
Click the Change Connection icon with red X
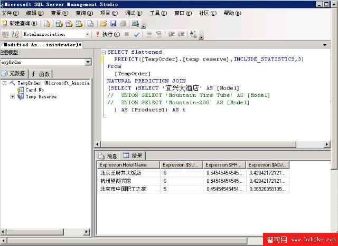click(x=15, y=34)
